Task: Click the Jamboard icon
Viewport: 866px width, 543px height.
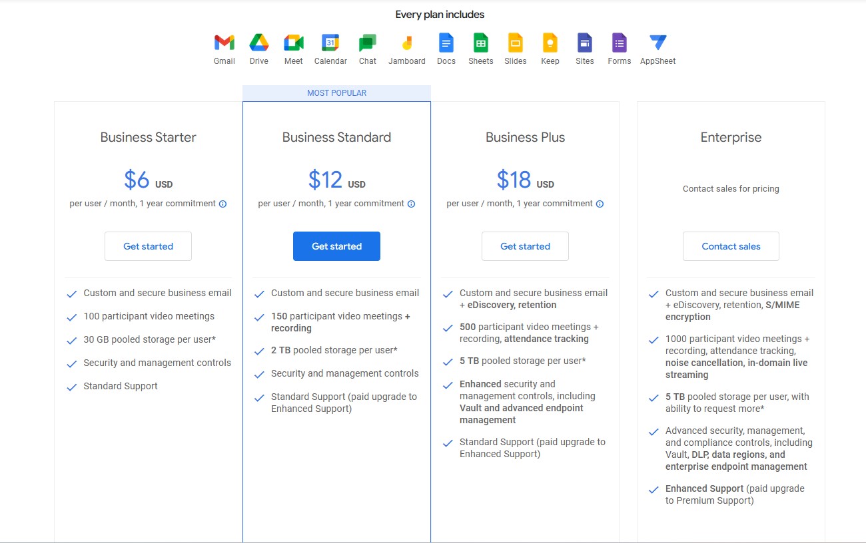Action: 406,43
